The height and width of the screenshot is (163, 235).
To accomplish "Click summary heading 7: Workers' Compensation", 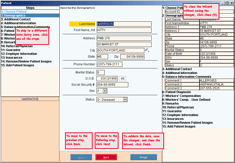I will (x=181, y=96).
